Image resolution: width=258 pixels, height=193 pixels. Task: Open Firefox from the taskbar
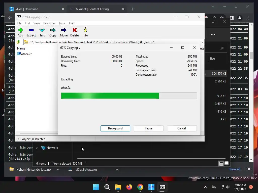click(x=129, y=187)
